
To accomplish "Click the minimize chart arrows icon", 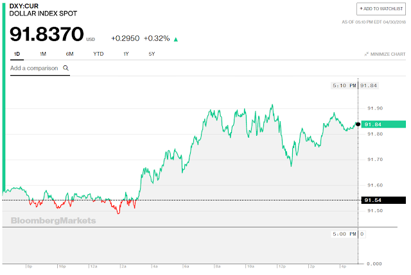I will [366, 54].
